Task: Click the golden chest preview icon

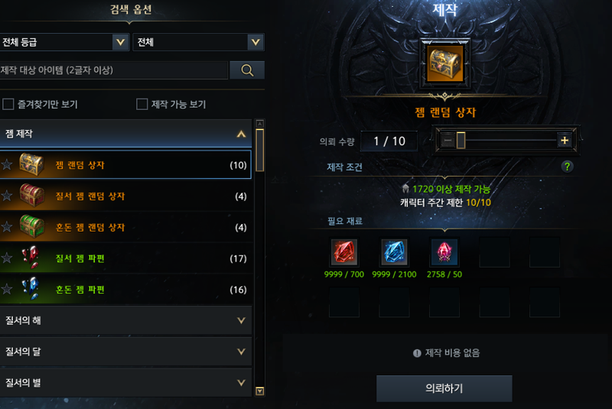Action: pos(445,63)
